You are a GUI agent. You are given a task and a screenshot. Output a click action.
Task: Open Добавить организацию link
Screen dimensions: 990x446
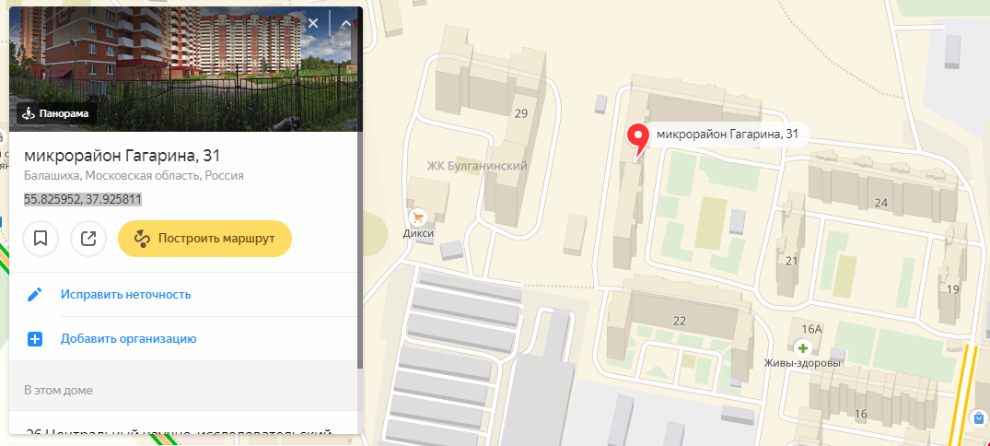129,339
